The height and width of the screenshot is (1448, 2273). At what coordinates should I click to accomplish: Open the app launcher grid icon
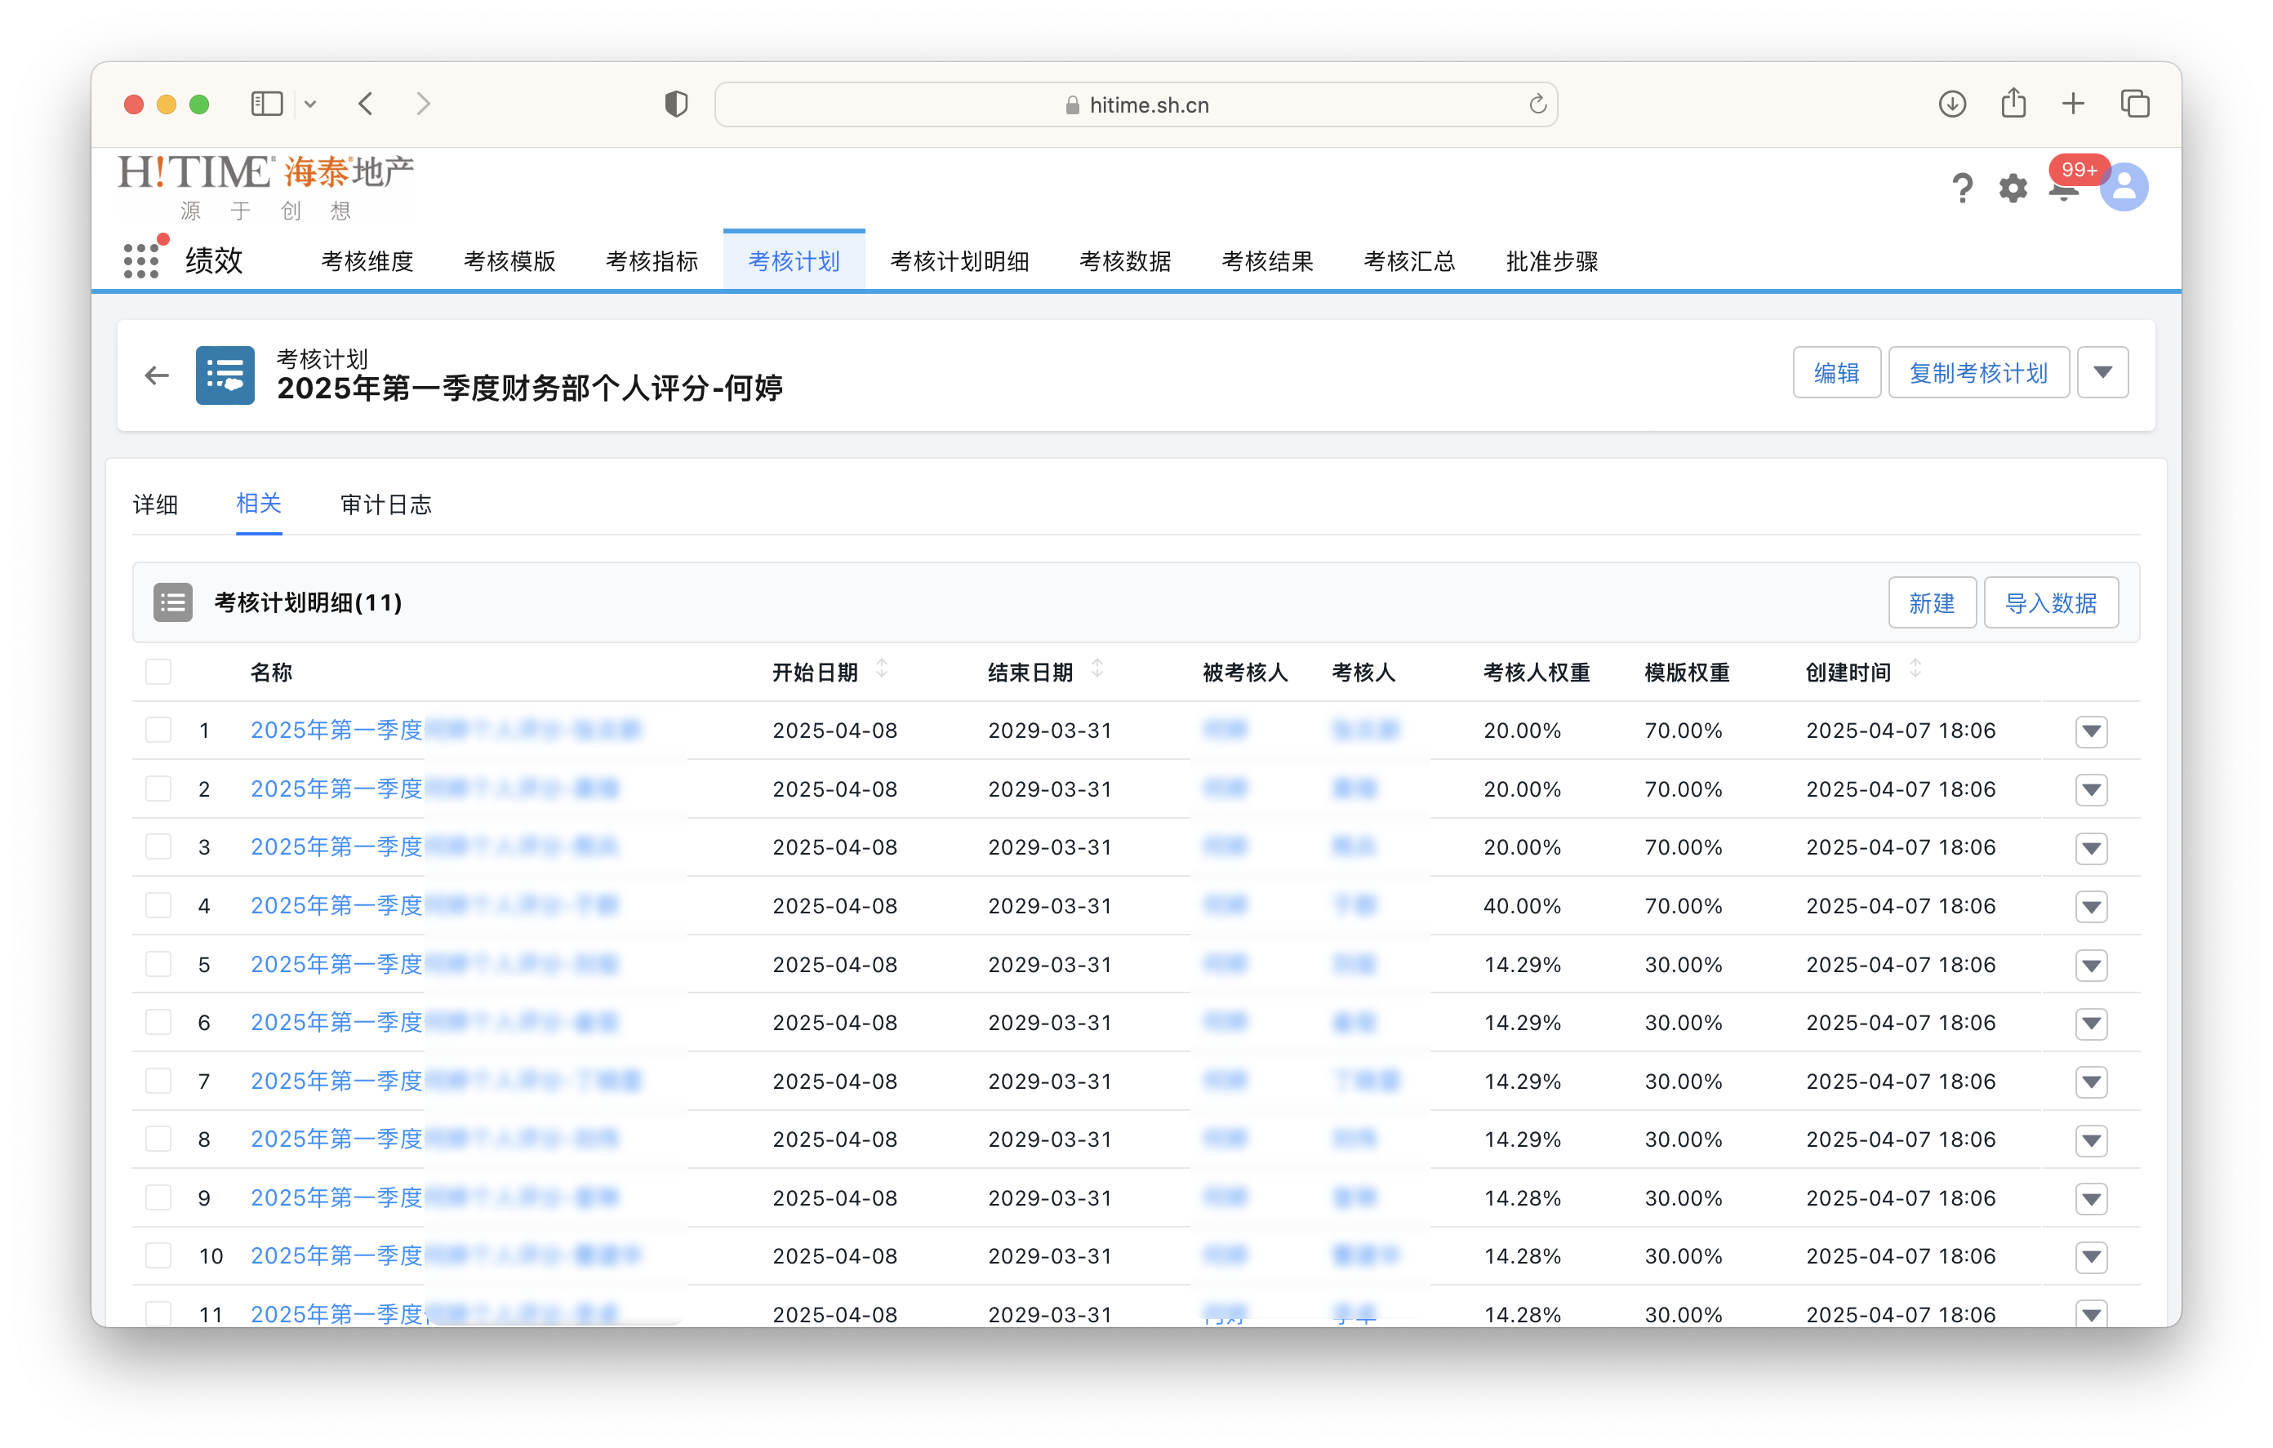141,260
